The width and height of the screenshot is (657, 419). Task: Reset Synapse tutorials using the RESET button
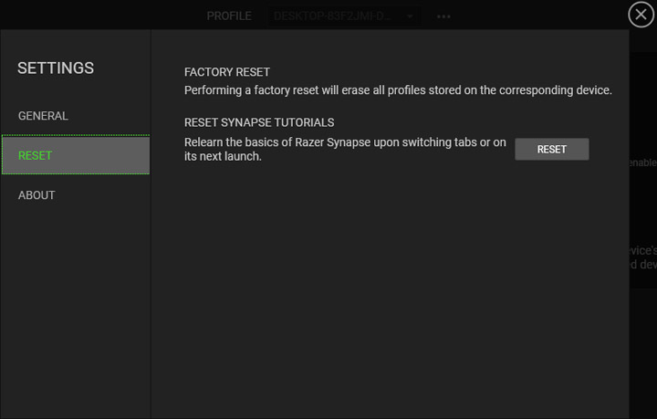point(551,149)
